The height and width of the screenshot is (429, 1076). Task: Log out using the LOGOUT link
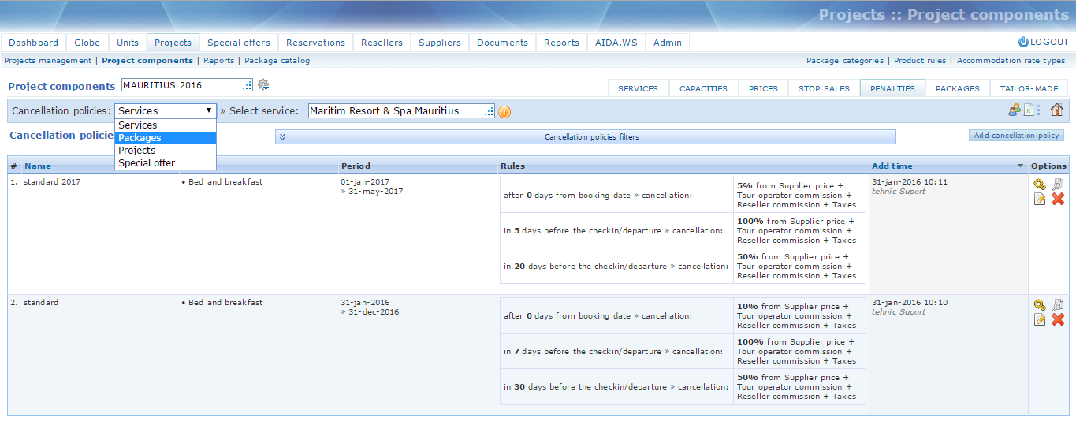[x=1043, y=43]
